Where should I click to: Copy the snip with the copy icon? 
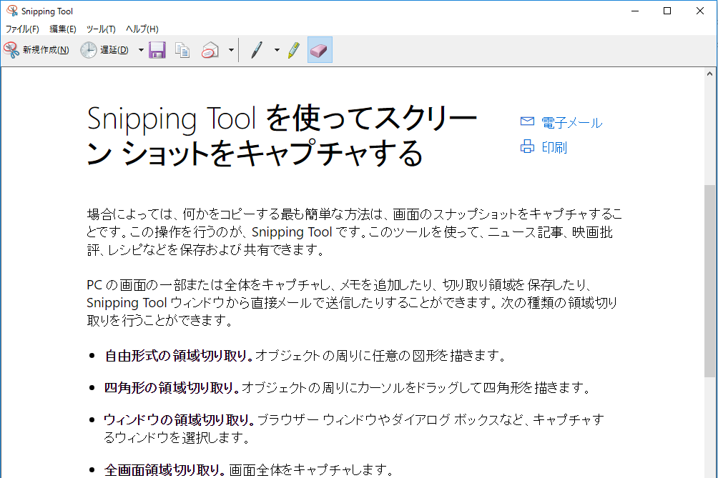(x=182, y=50)
